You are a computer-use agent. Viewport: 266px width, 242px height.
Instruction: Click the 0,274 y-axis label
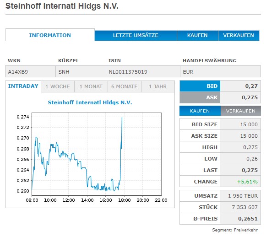click(23, 117)
